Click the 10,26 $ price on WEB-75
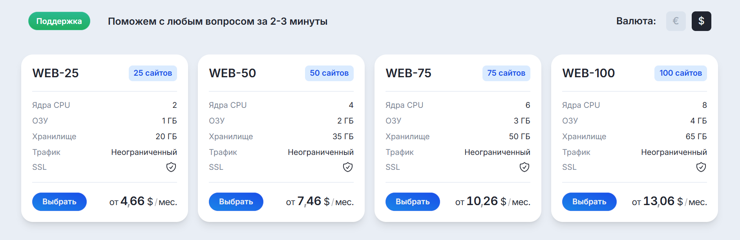740x240 pixels. pyautogui.click(x=486, y=202)
